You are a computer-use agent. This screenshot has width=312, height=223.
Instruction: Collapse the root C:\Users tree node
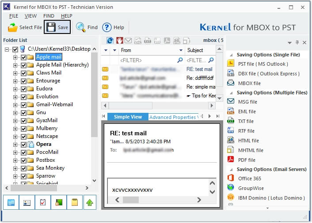[x=7, y=49]
